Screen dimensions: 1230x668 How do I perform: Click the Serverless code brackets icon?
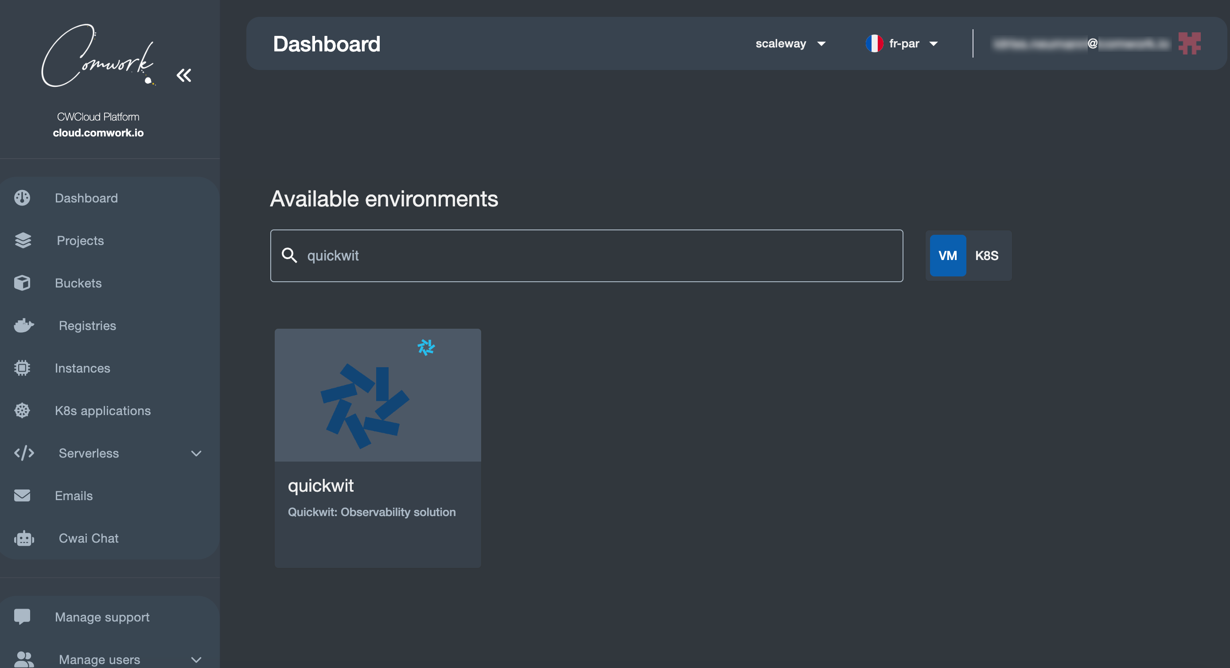[24, 453]
